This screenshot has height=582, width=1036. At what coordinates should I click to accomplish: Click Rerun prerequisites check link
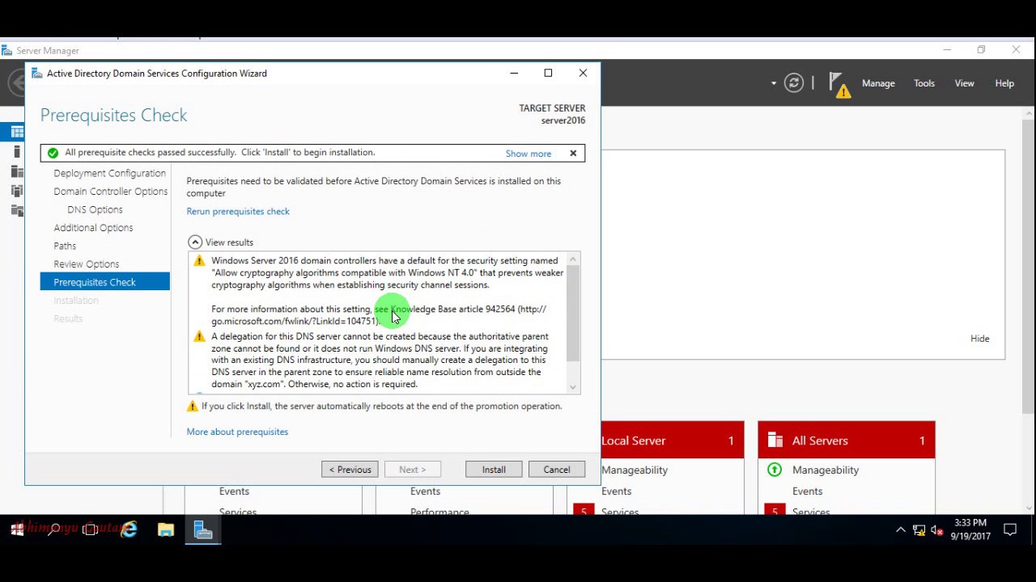pyautogui.click(x=238, y=211)
